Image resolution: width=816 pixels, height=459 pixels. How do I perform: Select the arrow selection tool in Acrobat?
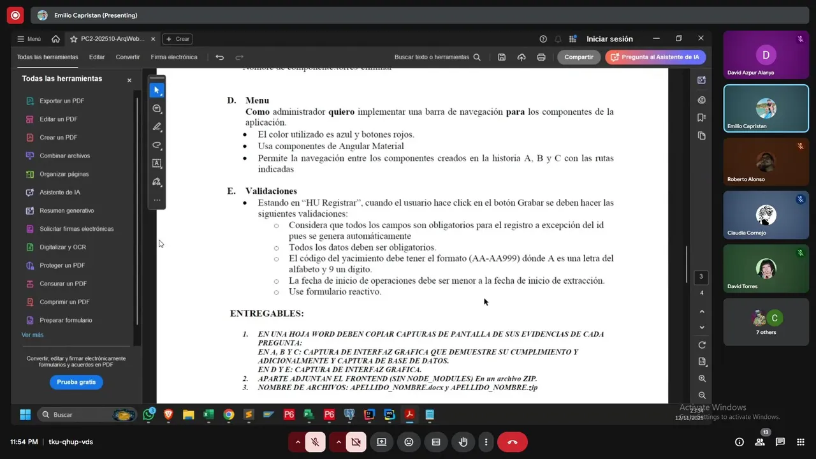pyautogui.click(x=157, y=90)
